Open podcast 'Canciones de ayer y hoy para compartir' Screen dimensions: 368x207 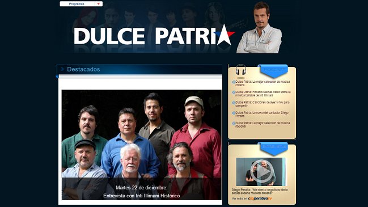coord(263,104)
